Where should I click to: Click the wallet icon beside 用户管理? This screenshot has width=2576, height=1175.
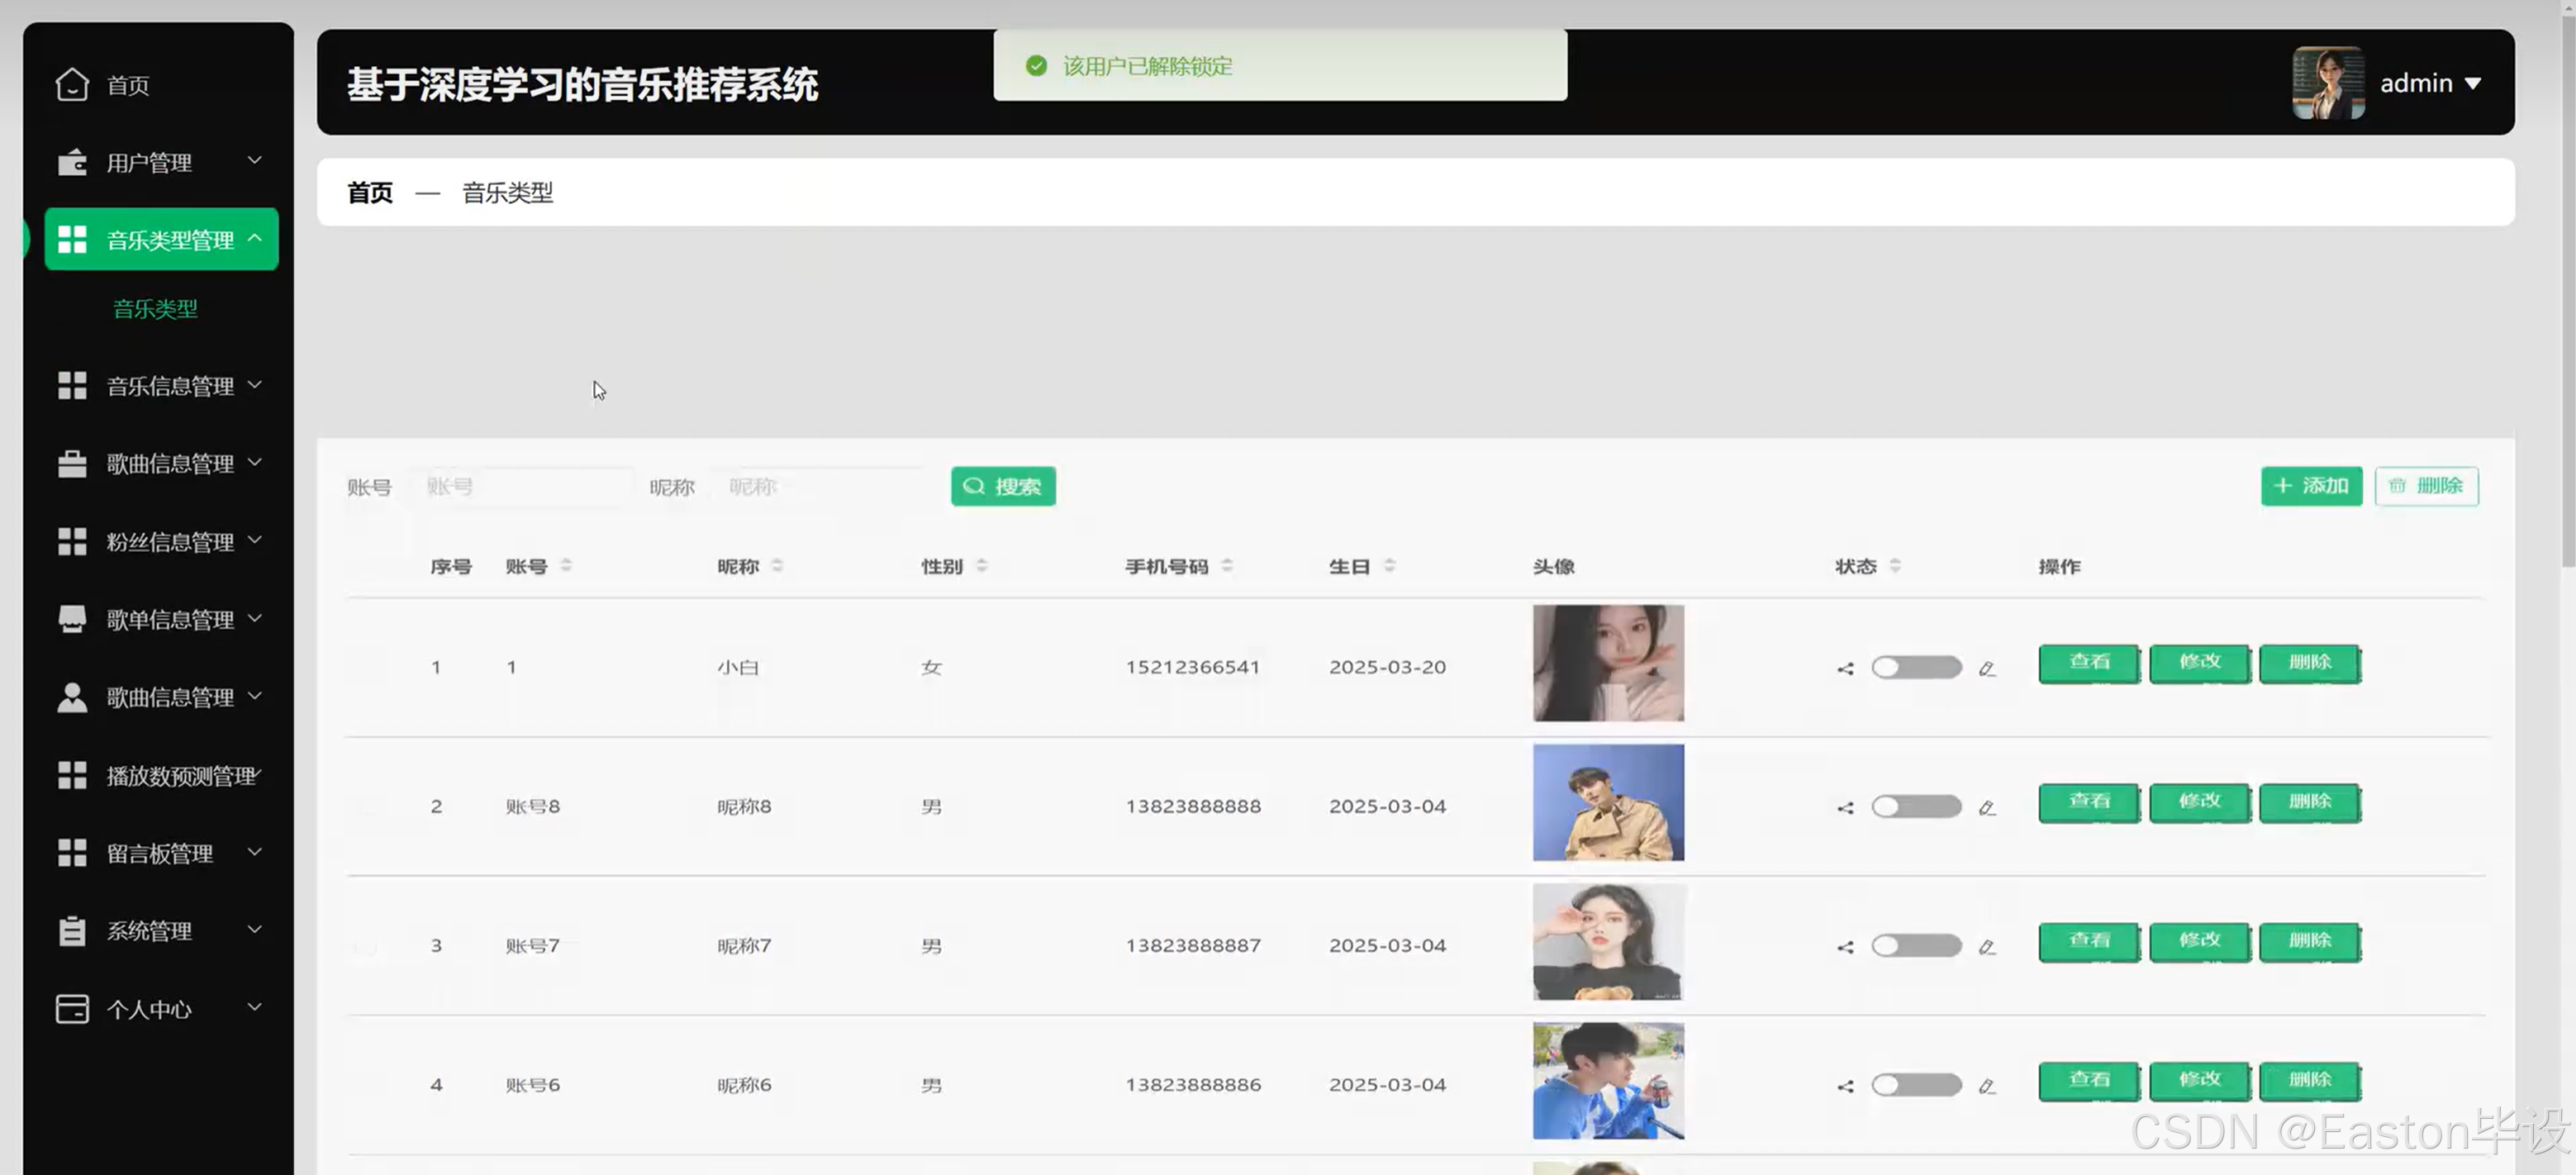[x=72, y=162]
